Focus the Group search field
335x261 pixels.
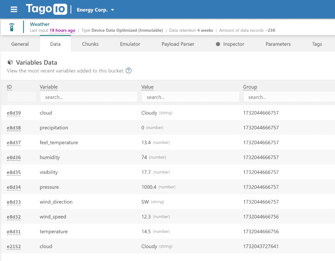click(x=289, y=97)
